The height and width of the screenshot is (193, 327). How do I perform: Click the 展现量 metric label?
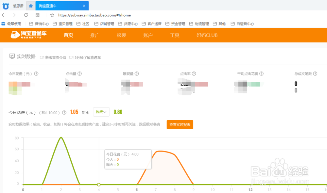[128, 74]
